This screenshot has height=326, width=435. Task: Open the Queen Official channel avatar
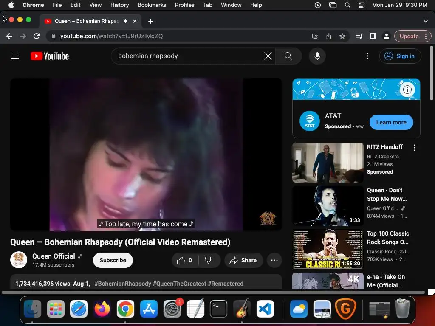click(19, 260)
